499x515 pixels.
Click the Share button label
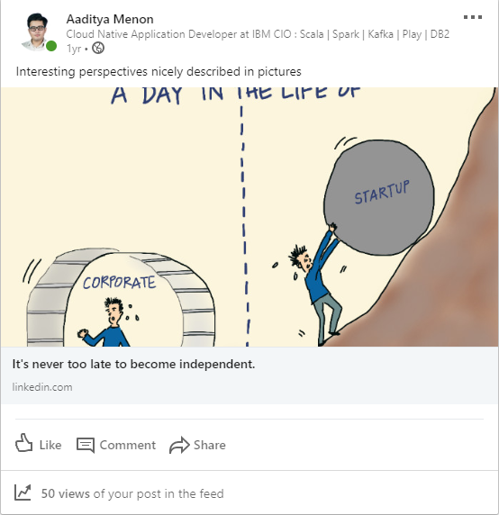(210, 446)
